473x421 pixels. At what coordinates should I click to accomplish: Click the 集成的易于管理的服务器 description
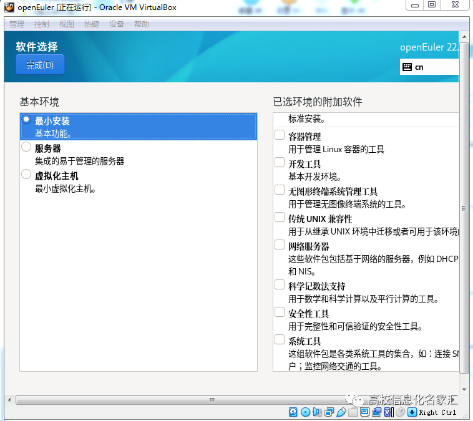pos(80,162)
